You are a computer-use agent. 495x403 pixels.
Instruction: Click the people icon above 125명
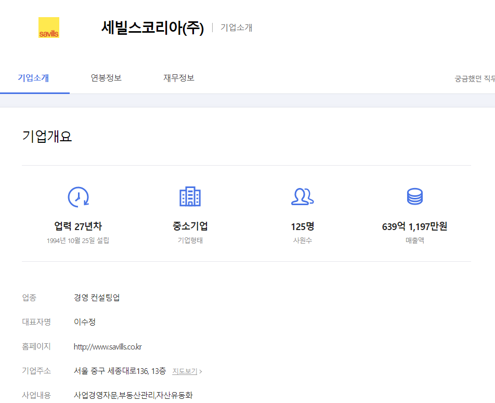coord(303,196)
